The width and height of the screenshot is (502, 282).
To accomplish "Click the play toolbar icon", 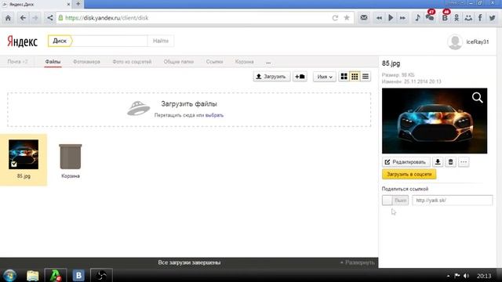I will pos(391,18).
